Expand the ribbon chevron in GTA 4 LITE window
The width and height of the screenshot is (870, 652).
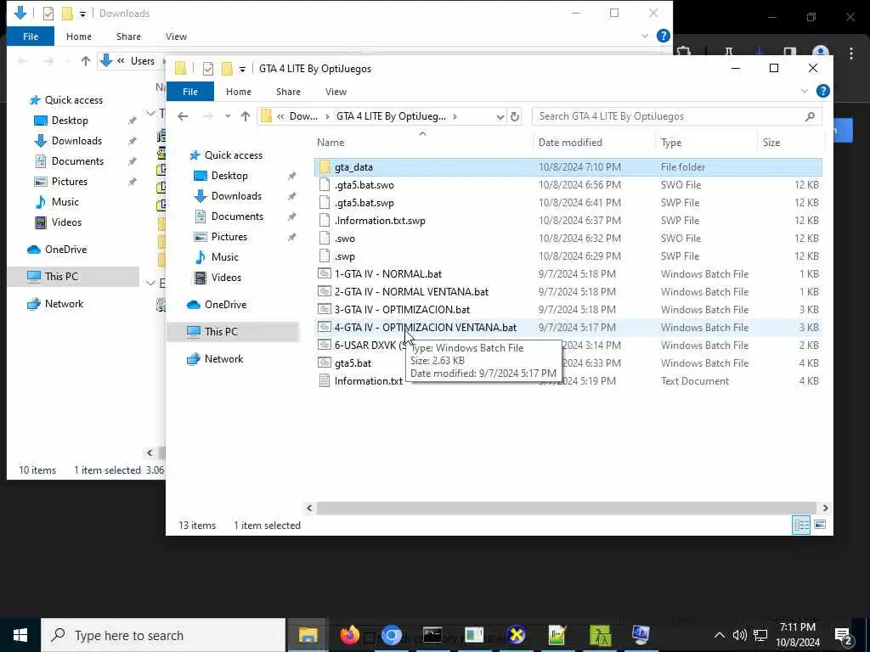pos(804,91)
